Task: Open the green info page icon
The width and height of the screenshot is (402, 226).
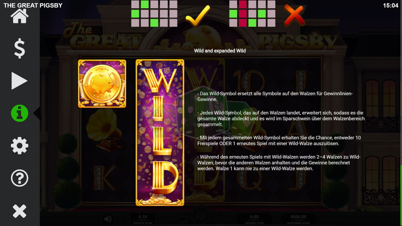Action: point(19,113)
